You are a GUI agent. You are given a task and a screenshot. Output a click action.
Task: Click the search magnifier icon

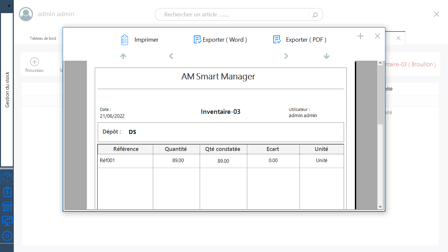point(315,15)
